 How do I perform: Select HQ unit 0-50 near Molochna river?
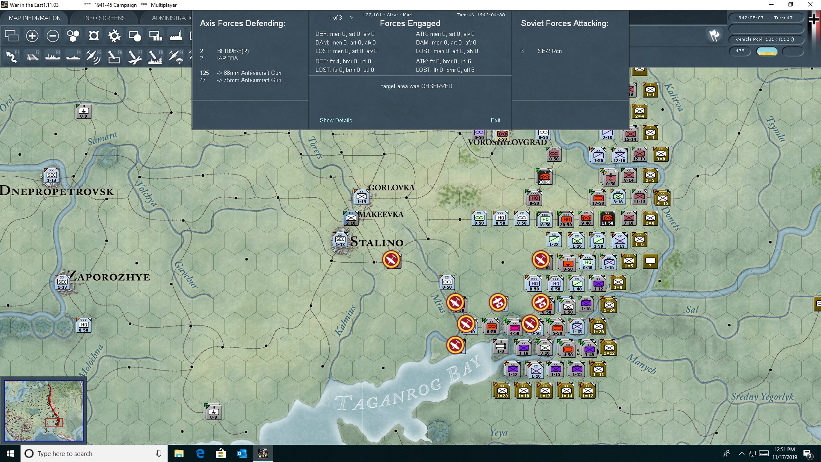pyautogui.click(x=83, y=326)
